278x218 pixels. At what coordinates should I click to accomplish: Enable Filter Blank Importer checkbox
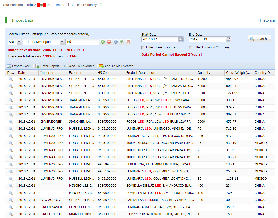click(x=143, y=47)
